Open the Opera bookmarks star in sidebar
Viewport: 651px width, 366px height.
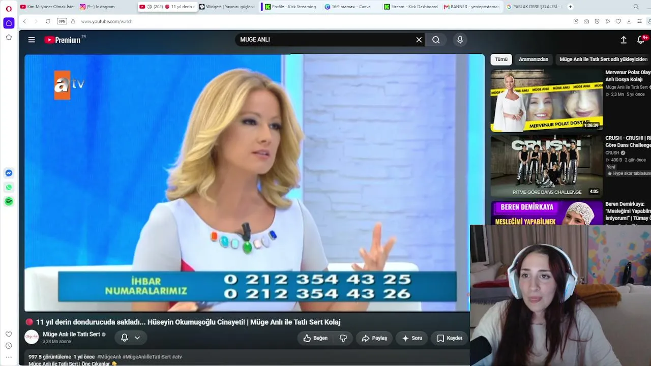(x=9, y=37)
